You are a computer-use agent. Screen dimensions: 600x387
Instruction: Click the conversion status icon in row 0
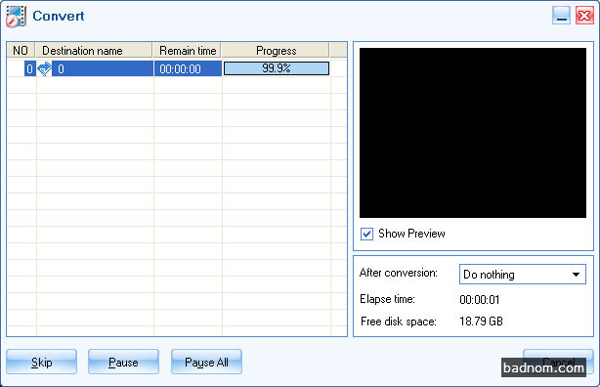point(44,68)
